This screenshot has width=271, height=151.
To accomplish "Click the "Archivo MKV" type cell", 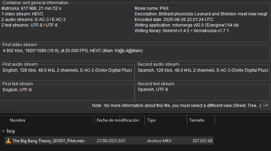I will (160, 141).
